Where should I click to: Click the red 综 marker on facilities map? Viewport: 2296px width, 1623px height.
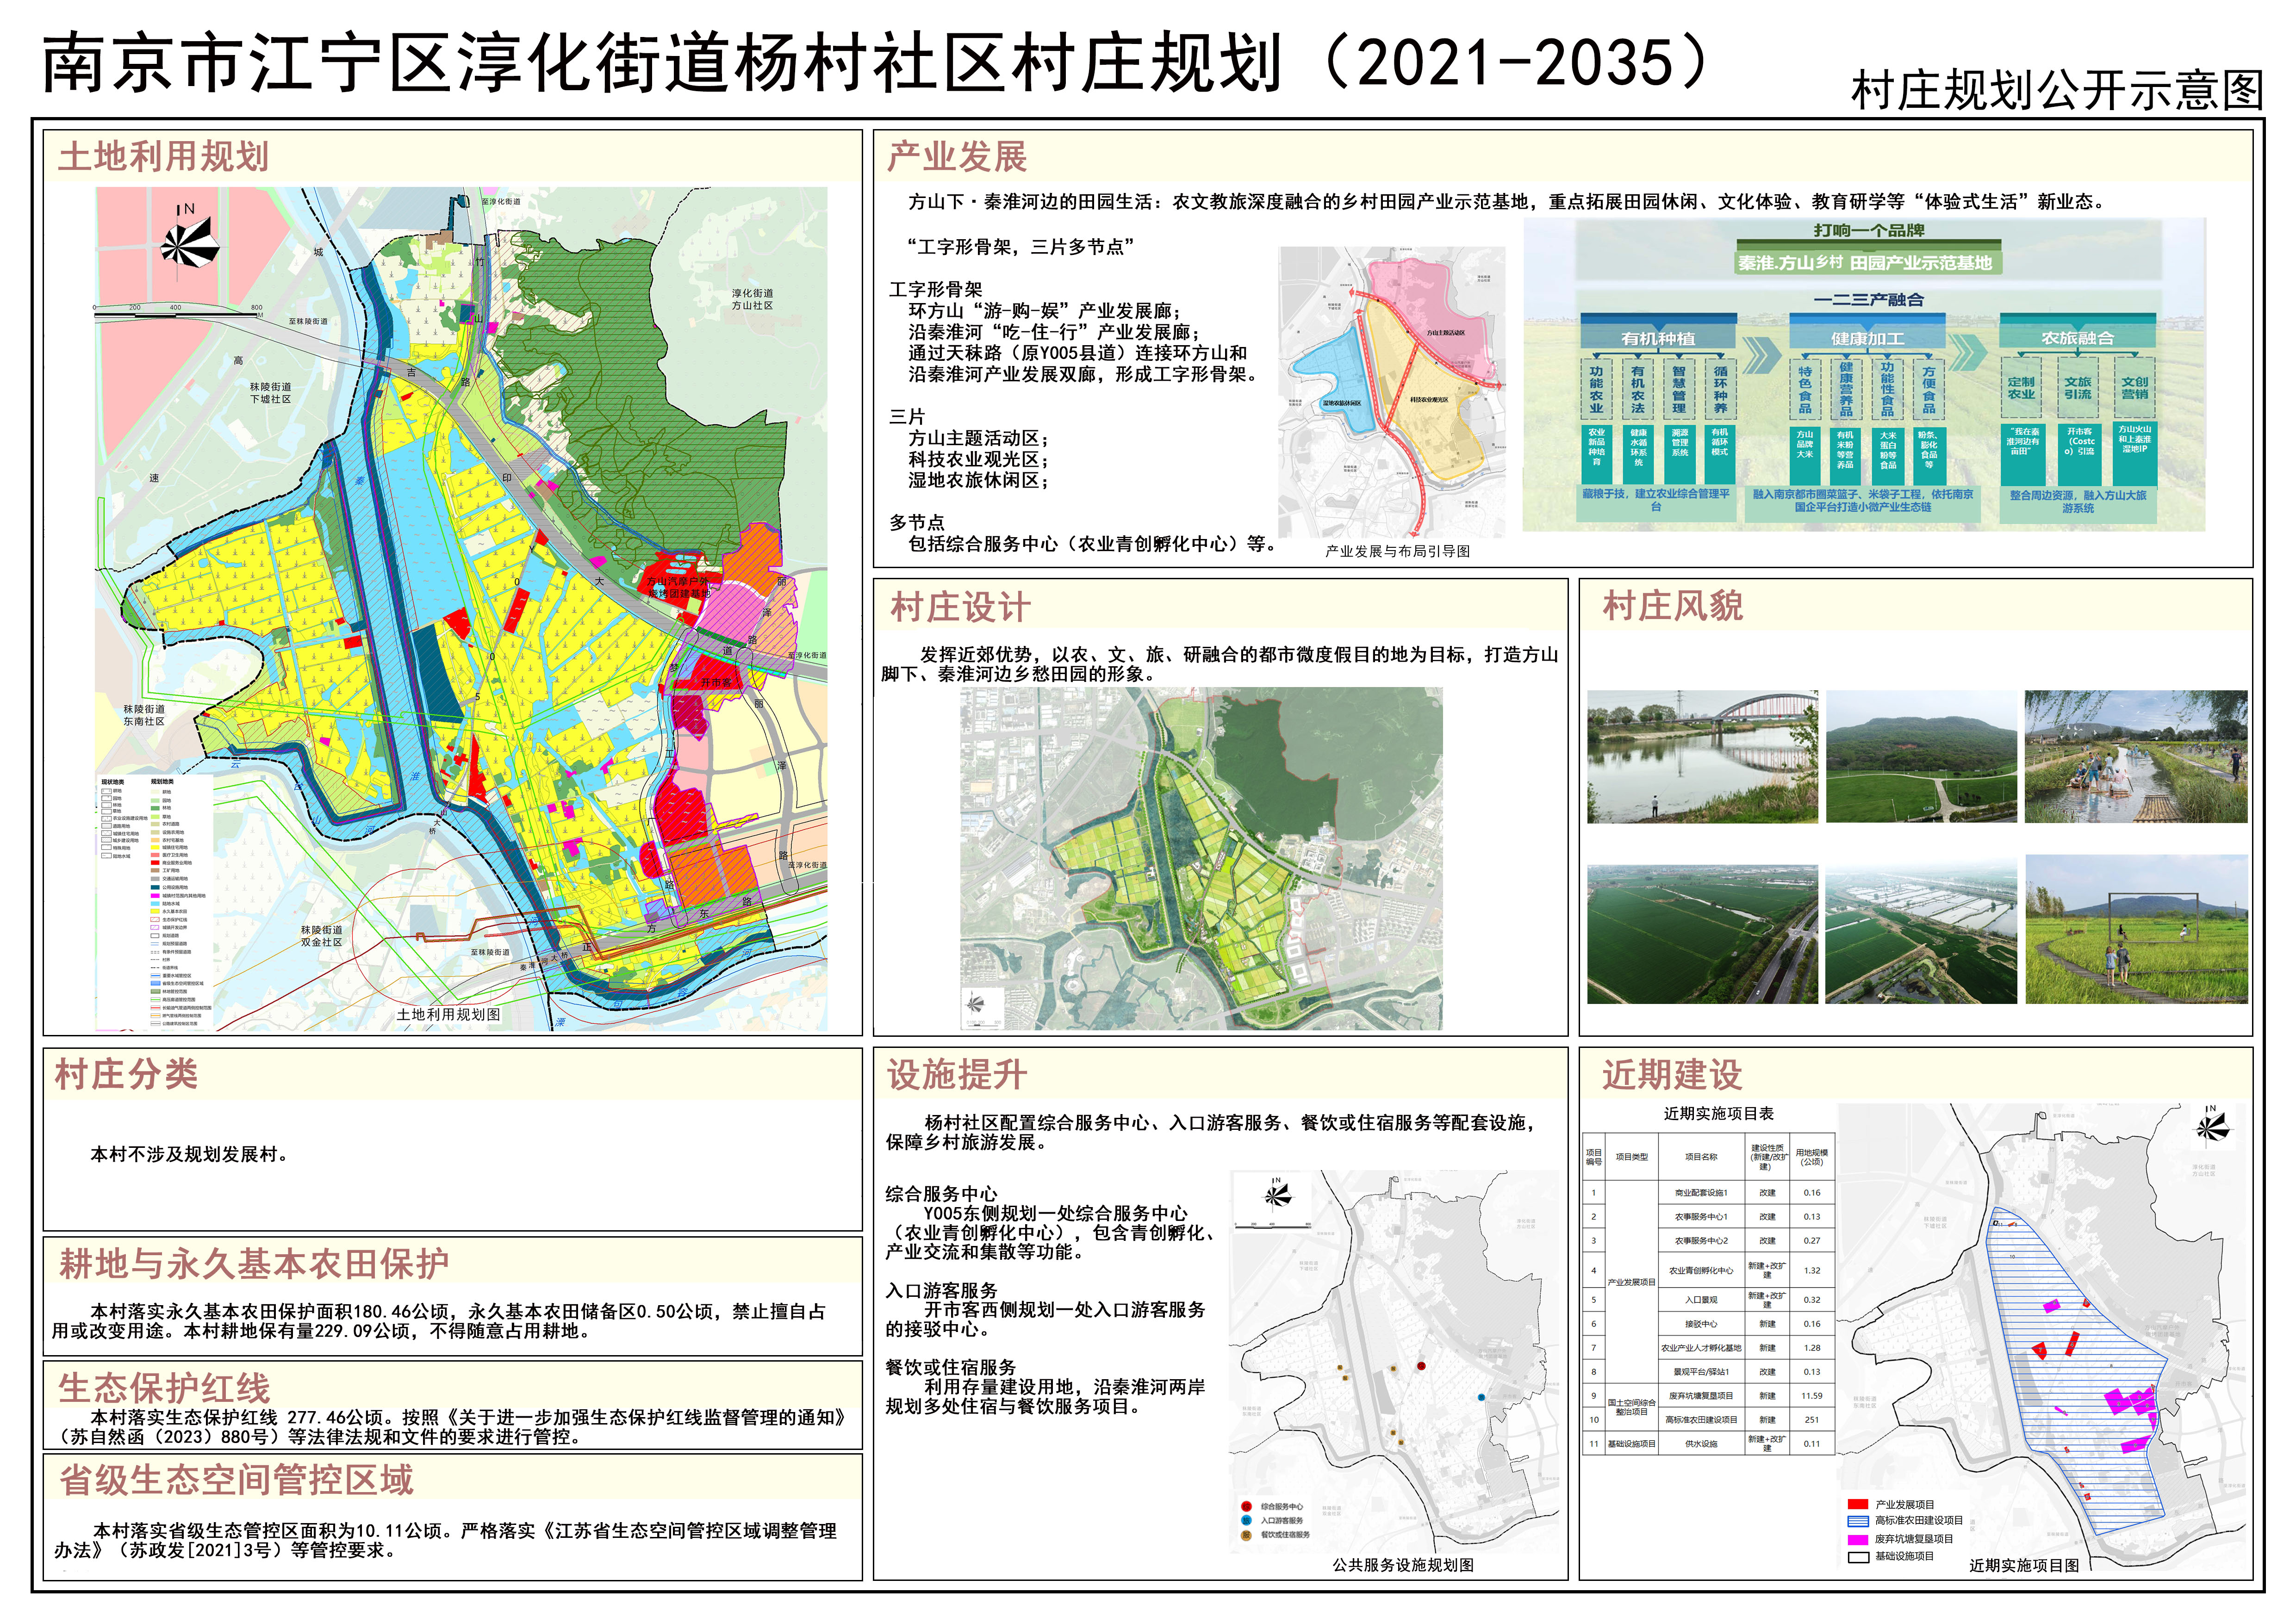(x=1421, y=1365)
